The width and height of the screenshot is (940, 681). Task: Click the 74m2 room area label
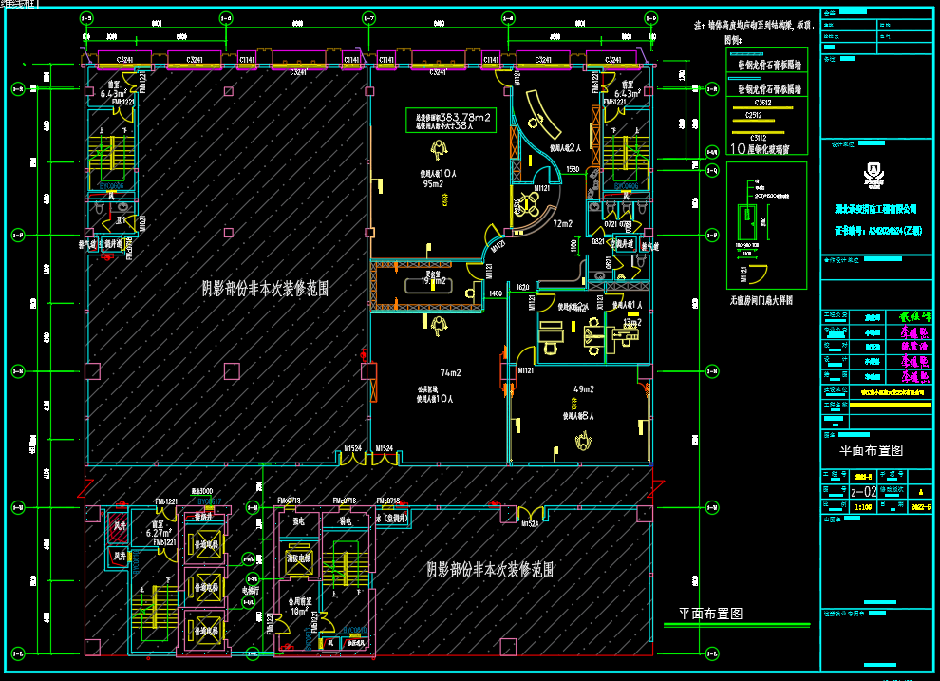pos(449,373)
